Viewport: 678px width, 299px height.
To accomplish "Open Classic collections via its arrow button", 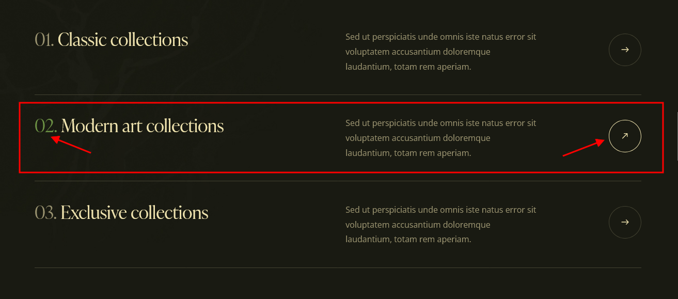I will tap(625, 50).
